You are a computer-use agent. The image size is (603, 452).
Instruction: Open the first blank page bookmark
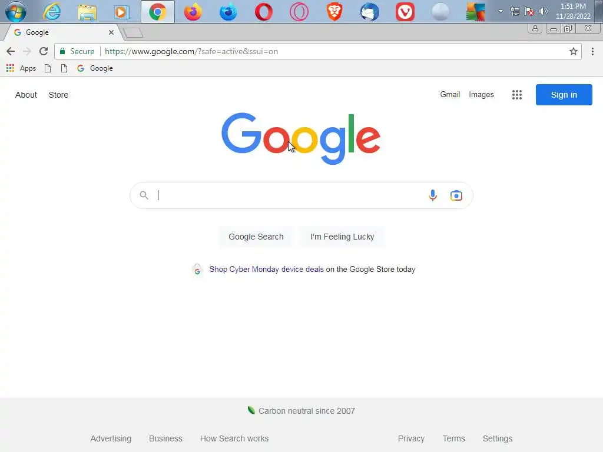click(x=48, y=68)
